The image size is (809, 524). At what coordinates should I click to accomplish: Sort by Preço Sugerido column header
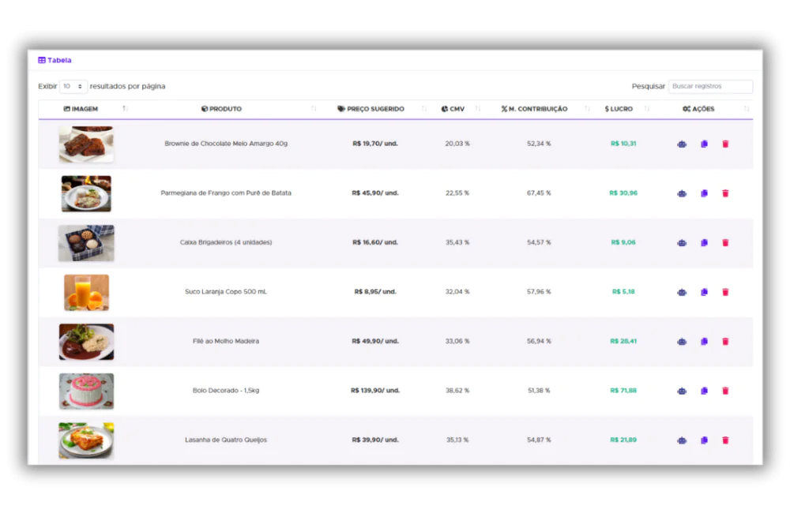pyautogui.click(x=375, y=109)
